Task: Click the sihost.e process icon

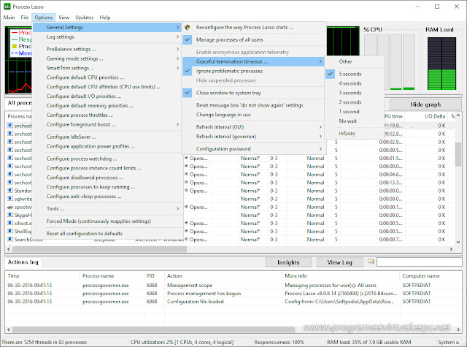Action: point(10,223)
